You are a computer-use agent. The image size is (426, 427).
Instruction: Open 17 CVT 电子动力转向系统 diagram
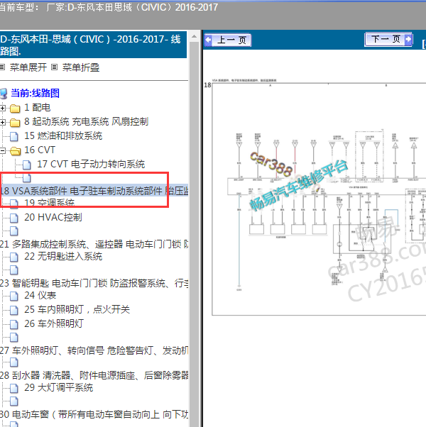coord(91,165)
